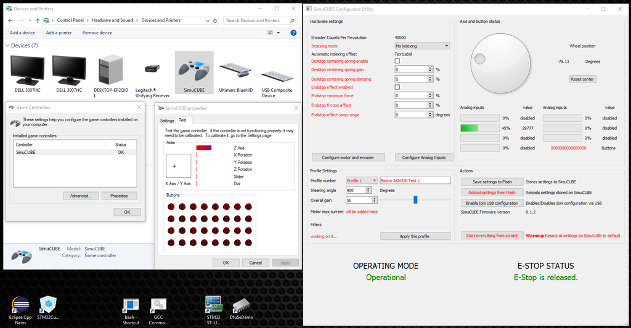
Task: Click Start everything from scratch
Action: (x=492, y=236)
